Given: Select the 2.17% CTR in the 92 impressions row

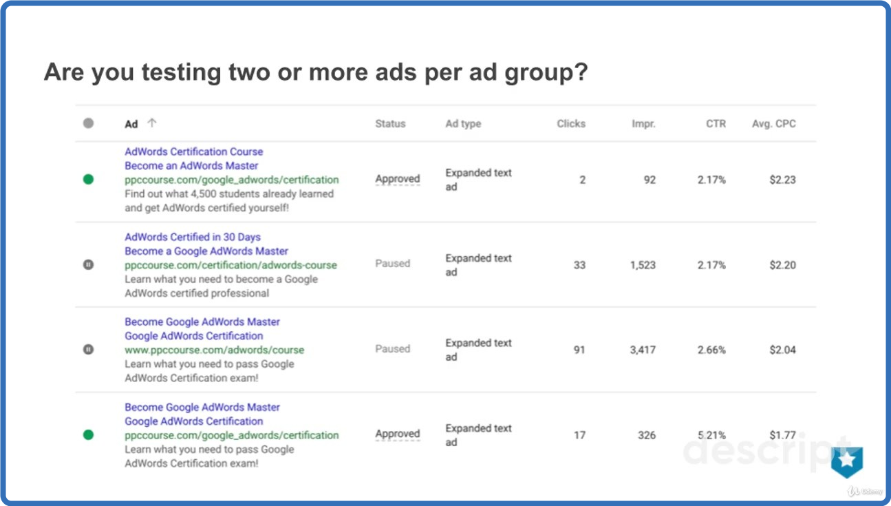Looking at the screenshot, I should tap(712, 180).
